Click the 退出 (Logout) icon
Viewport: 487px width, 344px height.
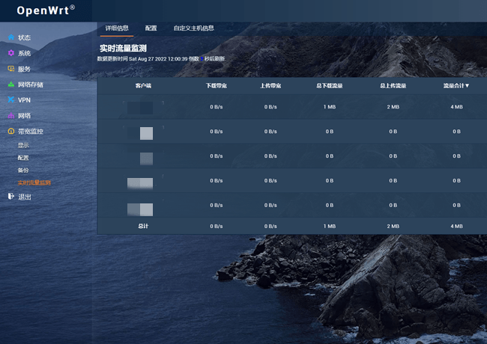pos(10,197)
